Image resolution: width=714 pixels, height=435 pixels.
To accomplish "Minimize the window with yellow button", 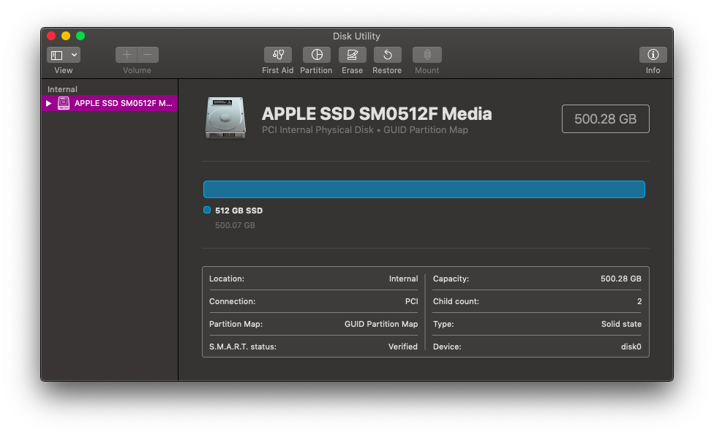I will click(x=66, y=36).
